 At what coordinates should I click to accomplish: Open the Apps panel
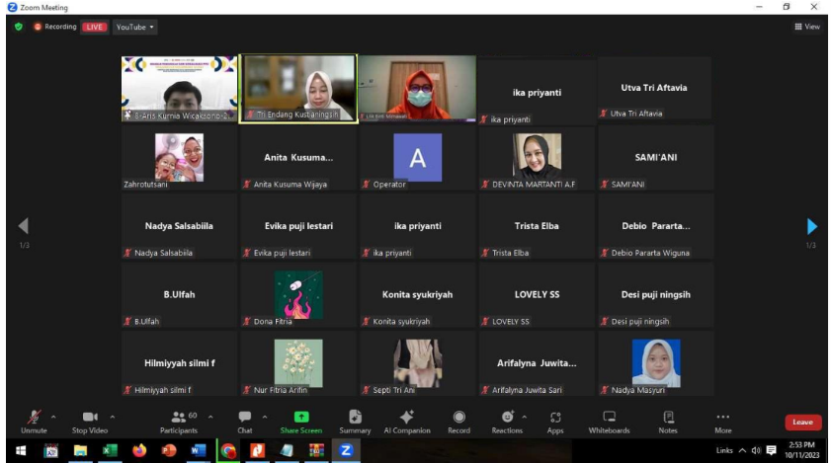(555, 422)
